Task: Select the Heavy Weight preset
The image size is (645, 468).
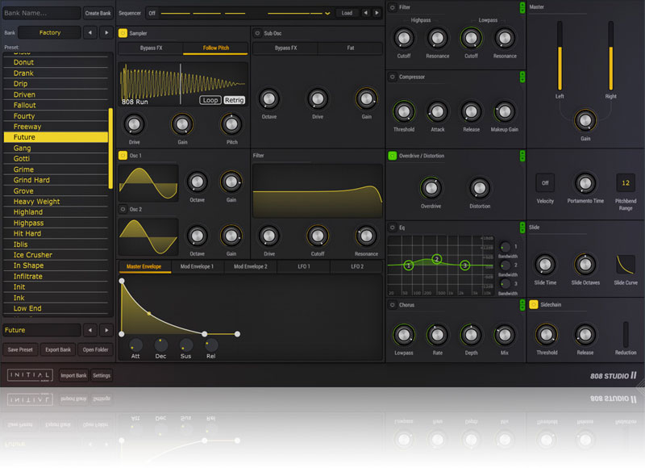Action: (x=36, y=202)
